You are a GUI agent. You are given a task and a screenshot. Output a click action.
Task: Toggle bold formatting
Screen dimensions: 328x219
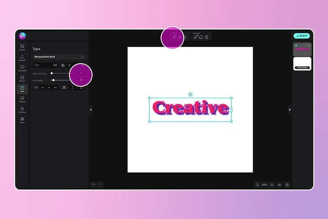coord(64,88)
